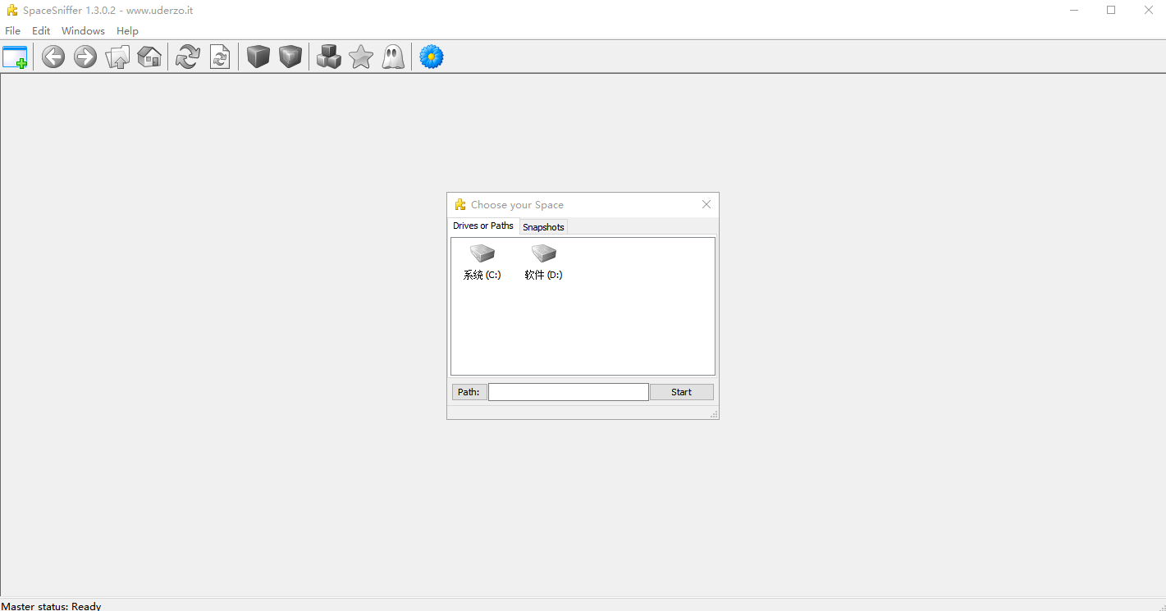The width and height of the screenshot is (1166, 611).
Task: Go forward with the right arrow icon
Action: click(x=85, y=57)
